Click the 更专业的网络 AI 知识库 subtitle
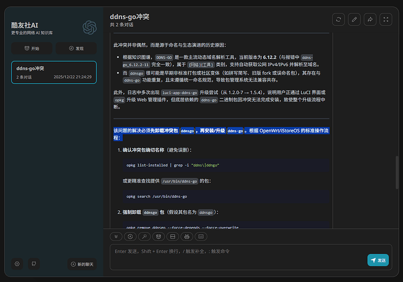The width and height of the screenshot is (403, 282). pyautogui.click(x=32, y=33)
